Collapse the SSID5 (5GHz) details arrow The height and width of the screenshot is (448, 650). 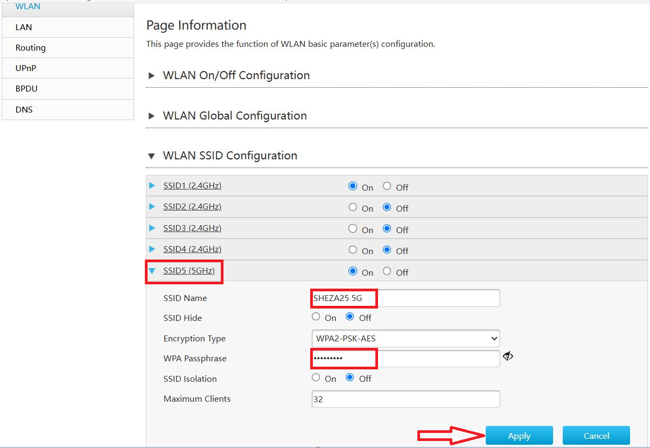tap(152, 271)
